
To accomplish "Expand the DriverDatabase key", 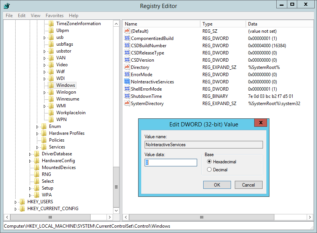I will 30,154.
